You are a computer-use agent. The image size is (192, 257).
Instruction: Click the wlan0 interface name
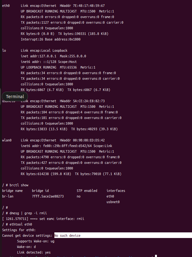7,140
